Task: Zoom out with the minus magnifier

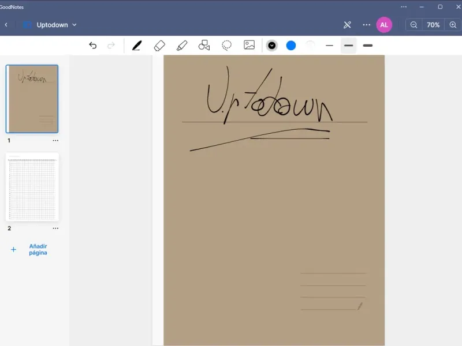Action: click(x=413, y=25)
